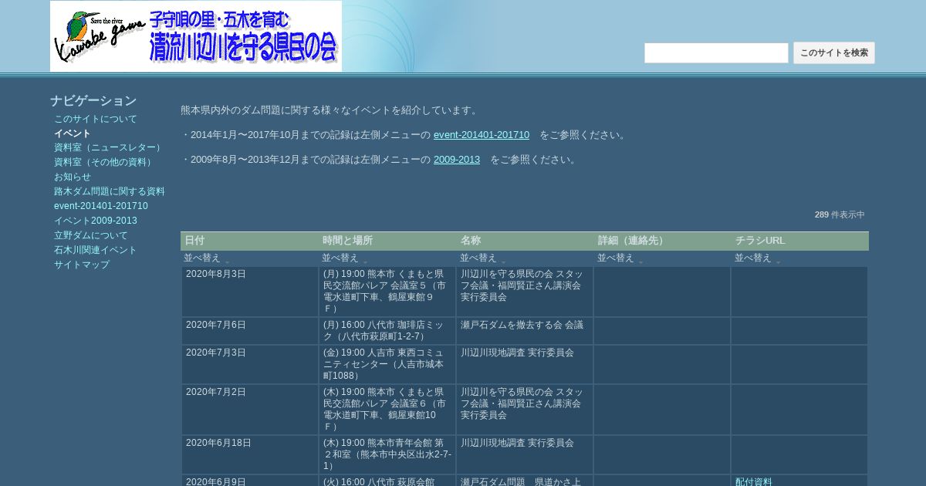Image resolution: width=926 pixels, height=486 pixels.
Task: Go to お知らせ page
Action: [x=73, y=177]
